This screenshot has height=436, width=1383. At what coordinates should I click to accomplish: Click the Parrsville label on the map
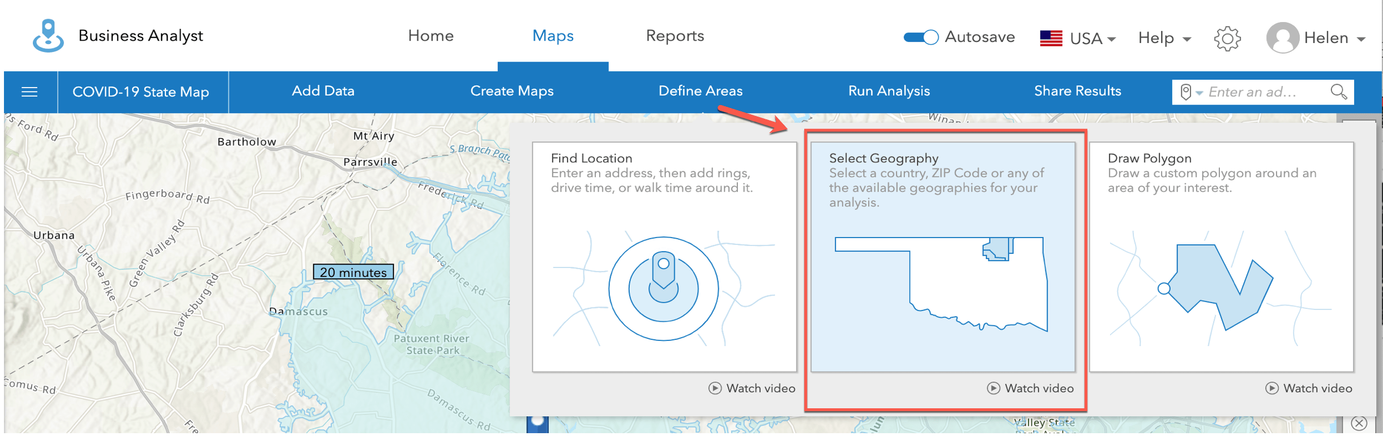pyautogui.click(x=370, y=162)
